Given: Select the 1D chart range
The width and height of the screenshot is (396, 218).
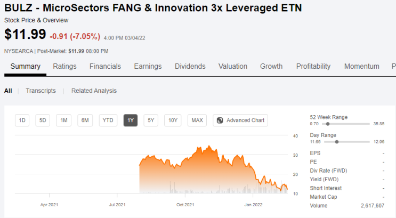Looking at the screenshot, I should coord(22,120).
